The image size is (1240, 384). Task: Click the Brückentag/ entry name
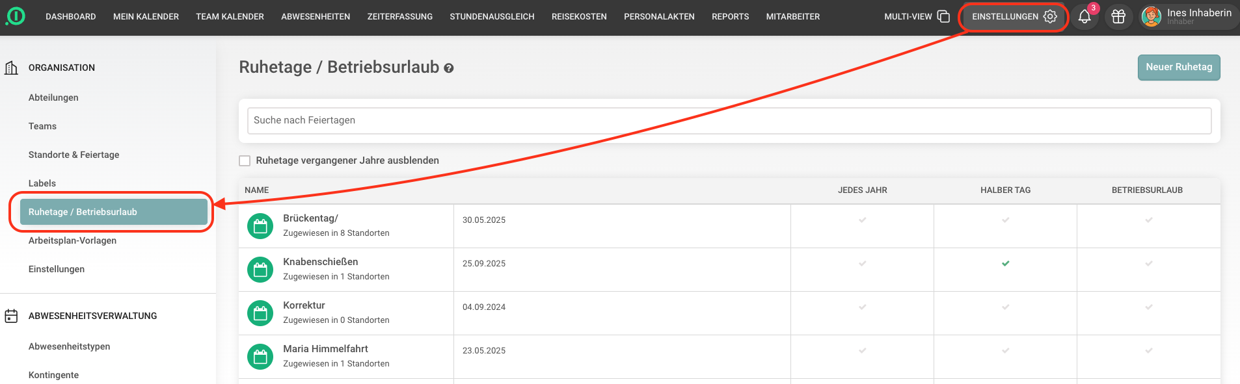coord(310,218)
